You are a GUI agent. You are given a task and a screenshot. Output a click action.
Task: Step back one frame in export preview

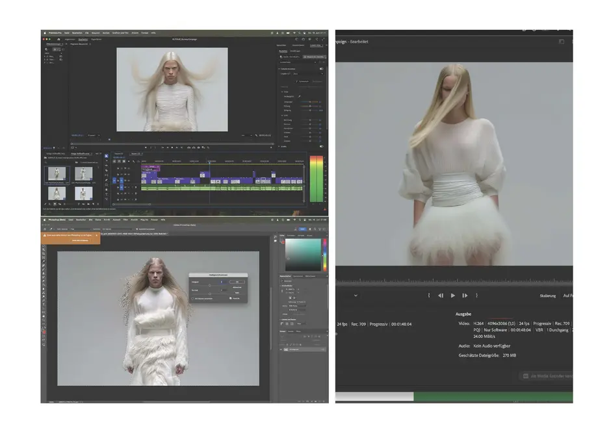pos(441,295)
